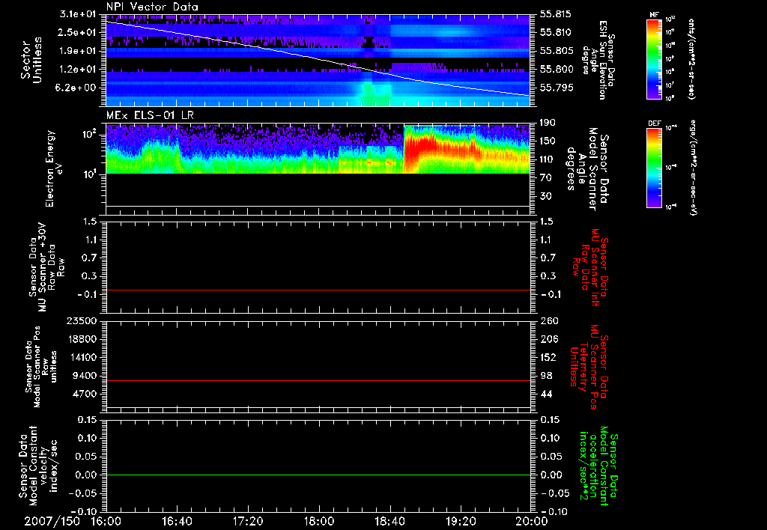Click the 150 scanner angle tick
Screen dimensions: 767x530
pyautogui.click(x=548, y=141)
